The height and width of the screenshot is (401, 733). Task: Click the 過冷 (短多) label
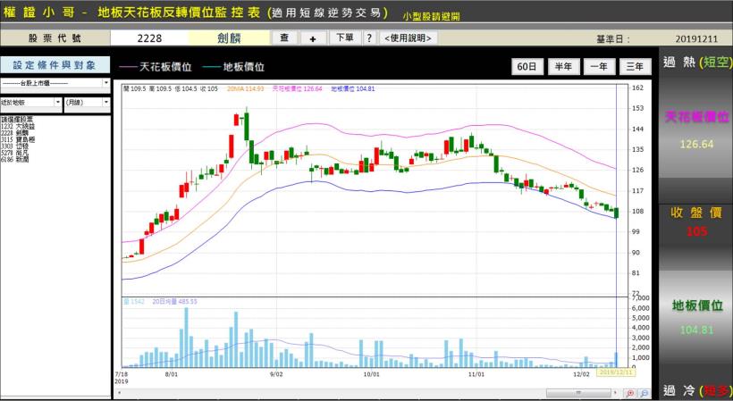click(x=696, y=390)
